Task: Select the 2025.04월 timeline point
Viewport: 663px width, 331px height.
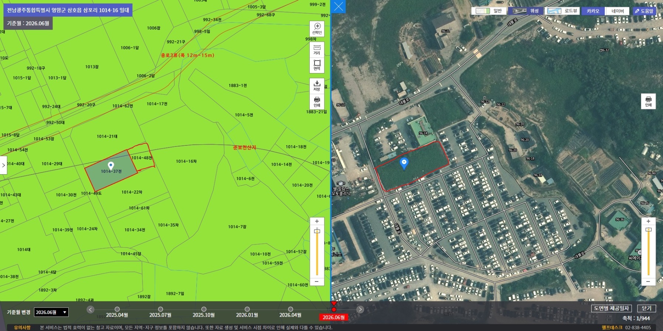Action: tap(117, 309)
